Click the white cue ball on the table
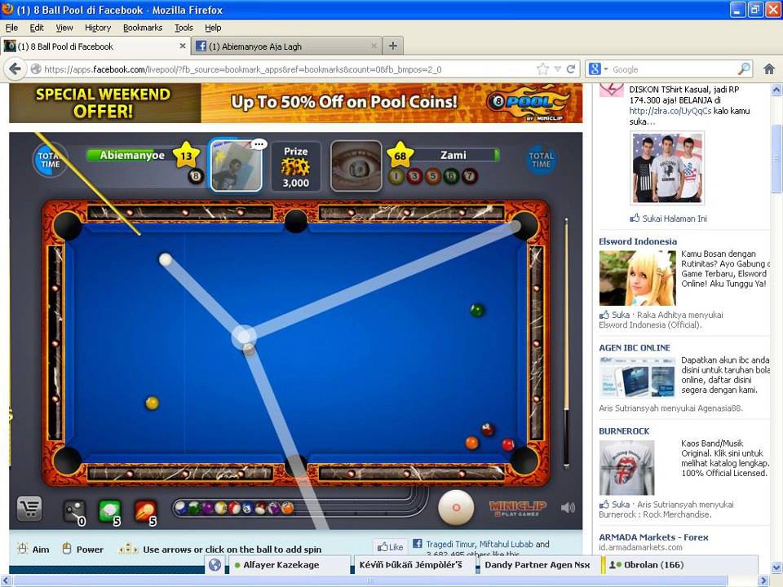 tap(166, 259)
